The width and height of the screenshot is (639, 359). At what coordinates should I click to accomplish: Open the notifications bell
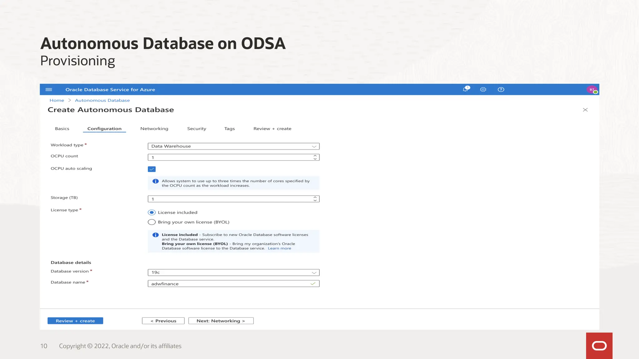[466, 89]
